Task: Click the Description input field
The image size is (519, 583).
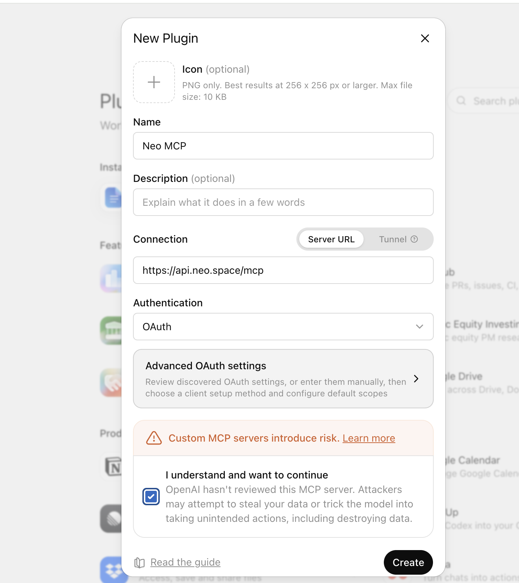Action: click(x=283, y=202)
